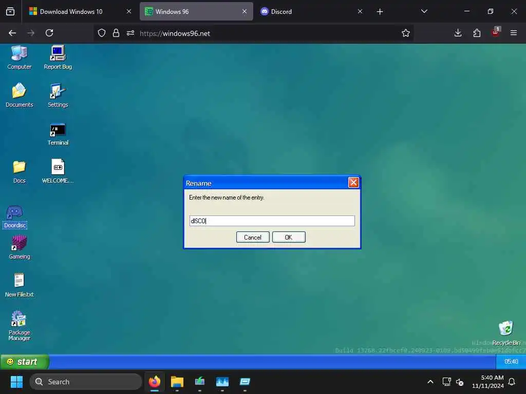The height and width of the screenshot is (394, 526).
Task: Click the uBlock extension icon
Action: pos(496,32)
